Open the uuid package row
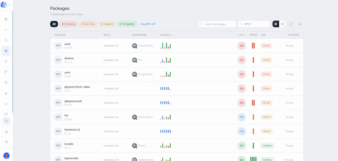The width and height of the screenshot is (338, 161). click(x=177, y=46)
